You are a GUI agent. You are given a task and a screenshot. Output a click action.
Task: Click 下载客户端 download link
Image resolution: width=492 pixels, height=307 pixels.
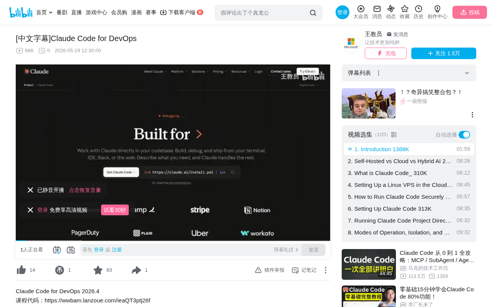pos(181,12)
